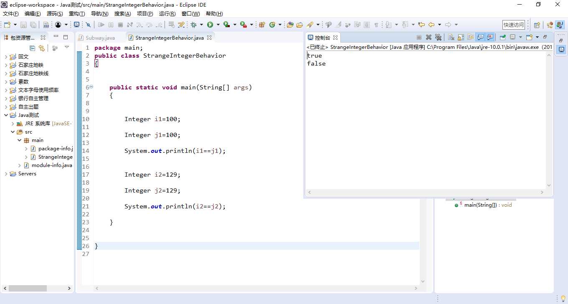The image size is (568, 304).
Task: Click the Coverage run icon
Action: [227, 25]
